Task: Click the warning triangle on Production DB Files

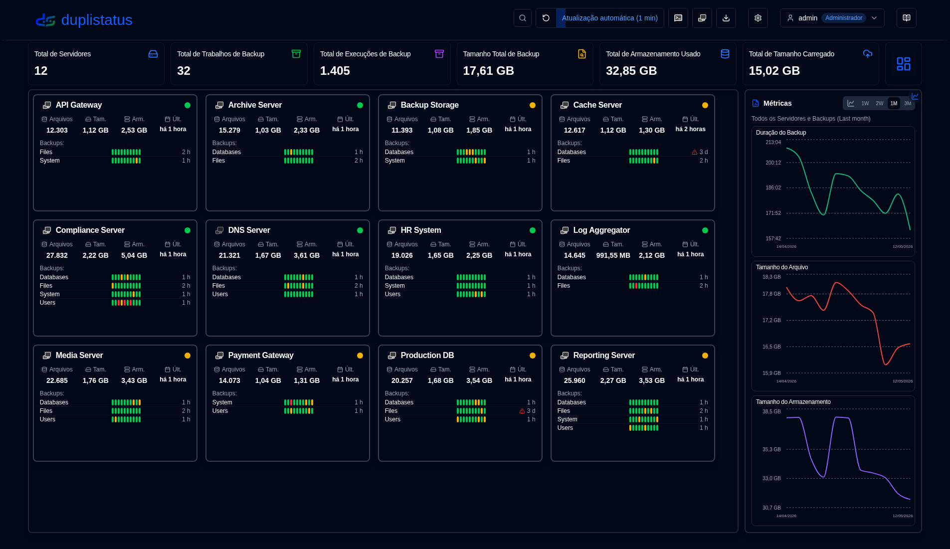Action: (x=522, y=411)
